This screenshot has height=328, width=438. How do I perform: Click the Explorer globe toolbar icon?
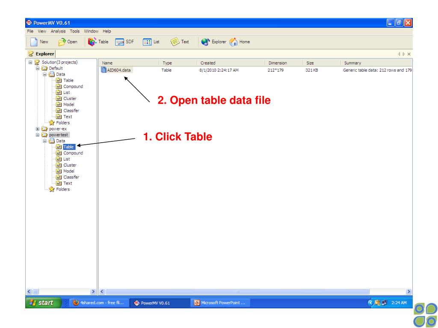point(205,42)
